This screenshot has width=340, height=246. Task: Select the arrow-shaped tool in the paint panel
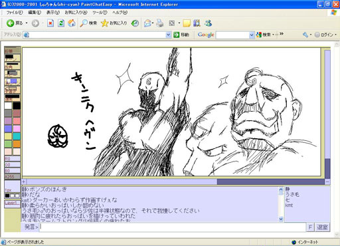[13, 90]
